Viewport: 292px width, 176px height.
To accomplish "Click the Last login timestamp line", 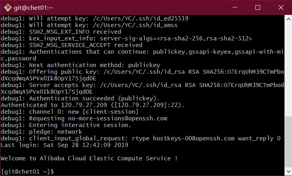I will 65,145.
